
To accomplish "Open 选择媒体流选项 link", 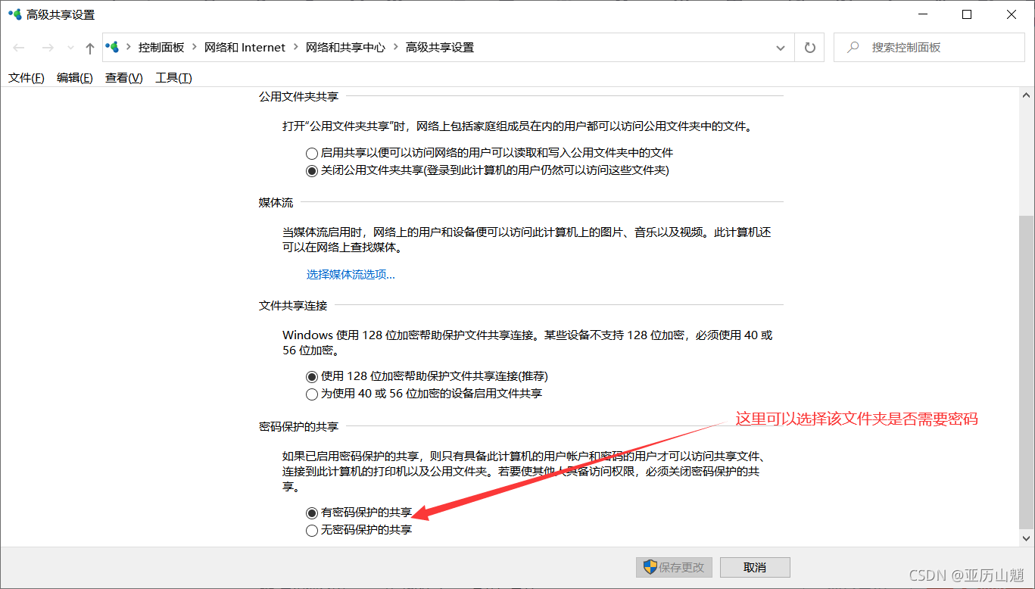I will (x=351, y=274).
